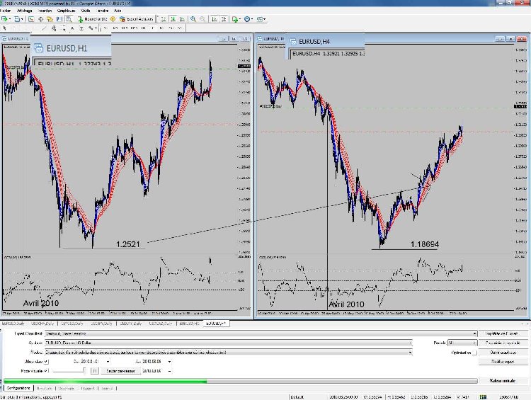This screenshot has height=400, width=531.
Task: Select the Fibonacci retracement tool
Action: pos(63,28)
